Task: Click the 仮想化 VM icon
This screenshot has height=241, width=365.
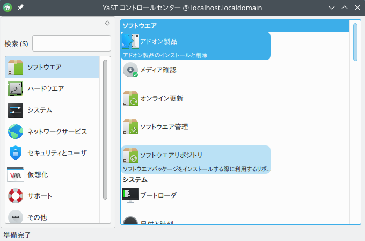Action: point(16,174)
